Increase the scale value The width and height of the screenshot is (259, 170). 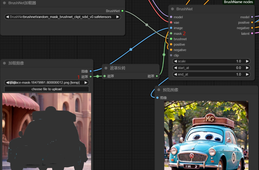point(247,61)
